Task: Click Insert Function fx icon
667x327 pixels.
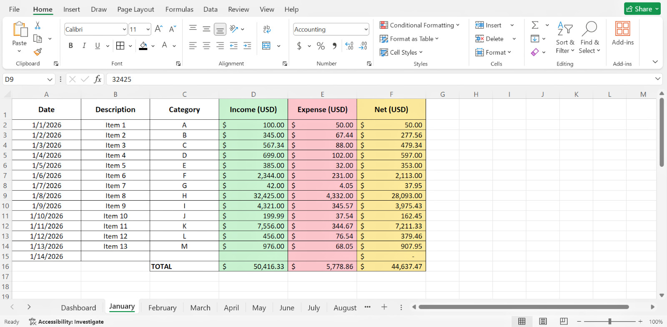Action: click(x=98, y=79)
